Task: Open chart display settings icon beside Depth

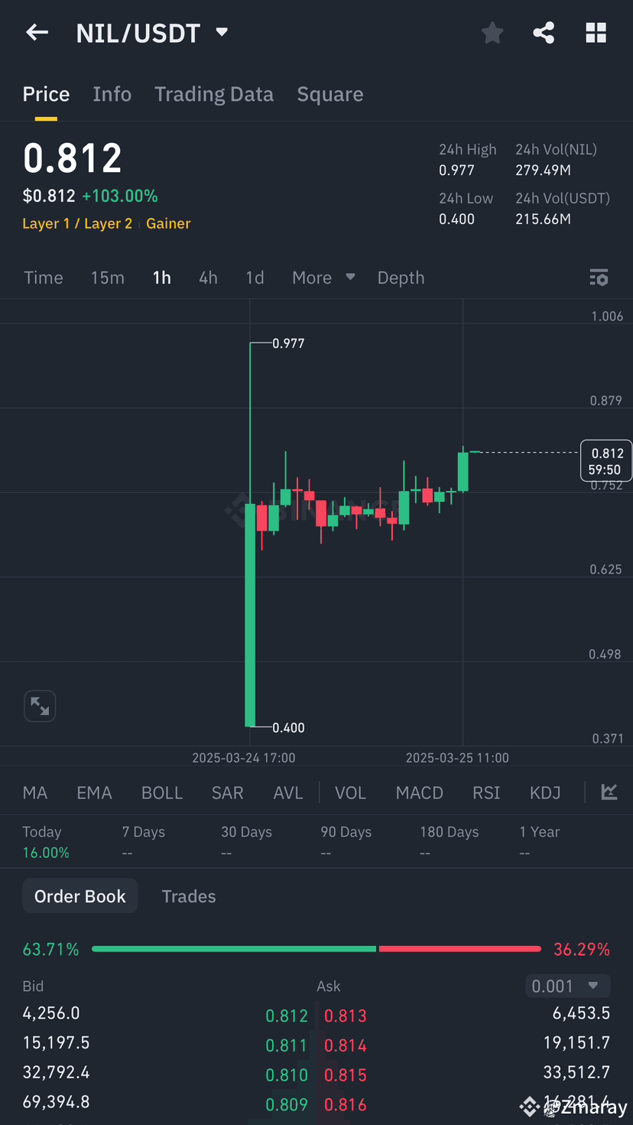Action: [599, 278]
